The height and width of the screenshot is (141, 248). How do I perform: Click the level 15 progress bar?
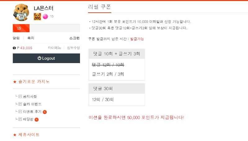coord(46,28)
